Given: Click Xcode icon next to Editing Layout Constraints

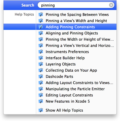Looking at the screenshot, I should pos(41,95).
